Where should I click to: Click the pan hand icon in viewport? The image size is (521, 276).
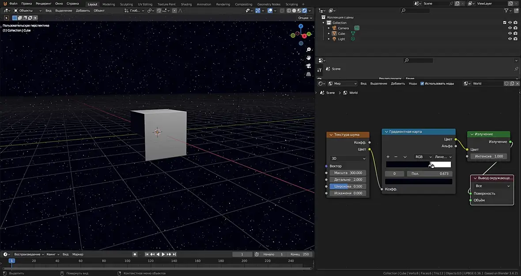point(309,58)
